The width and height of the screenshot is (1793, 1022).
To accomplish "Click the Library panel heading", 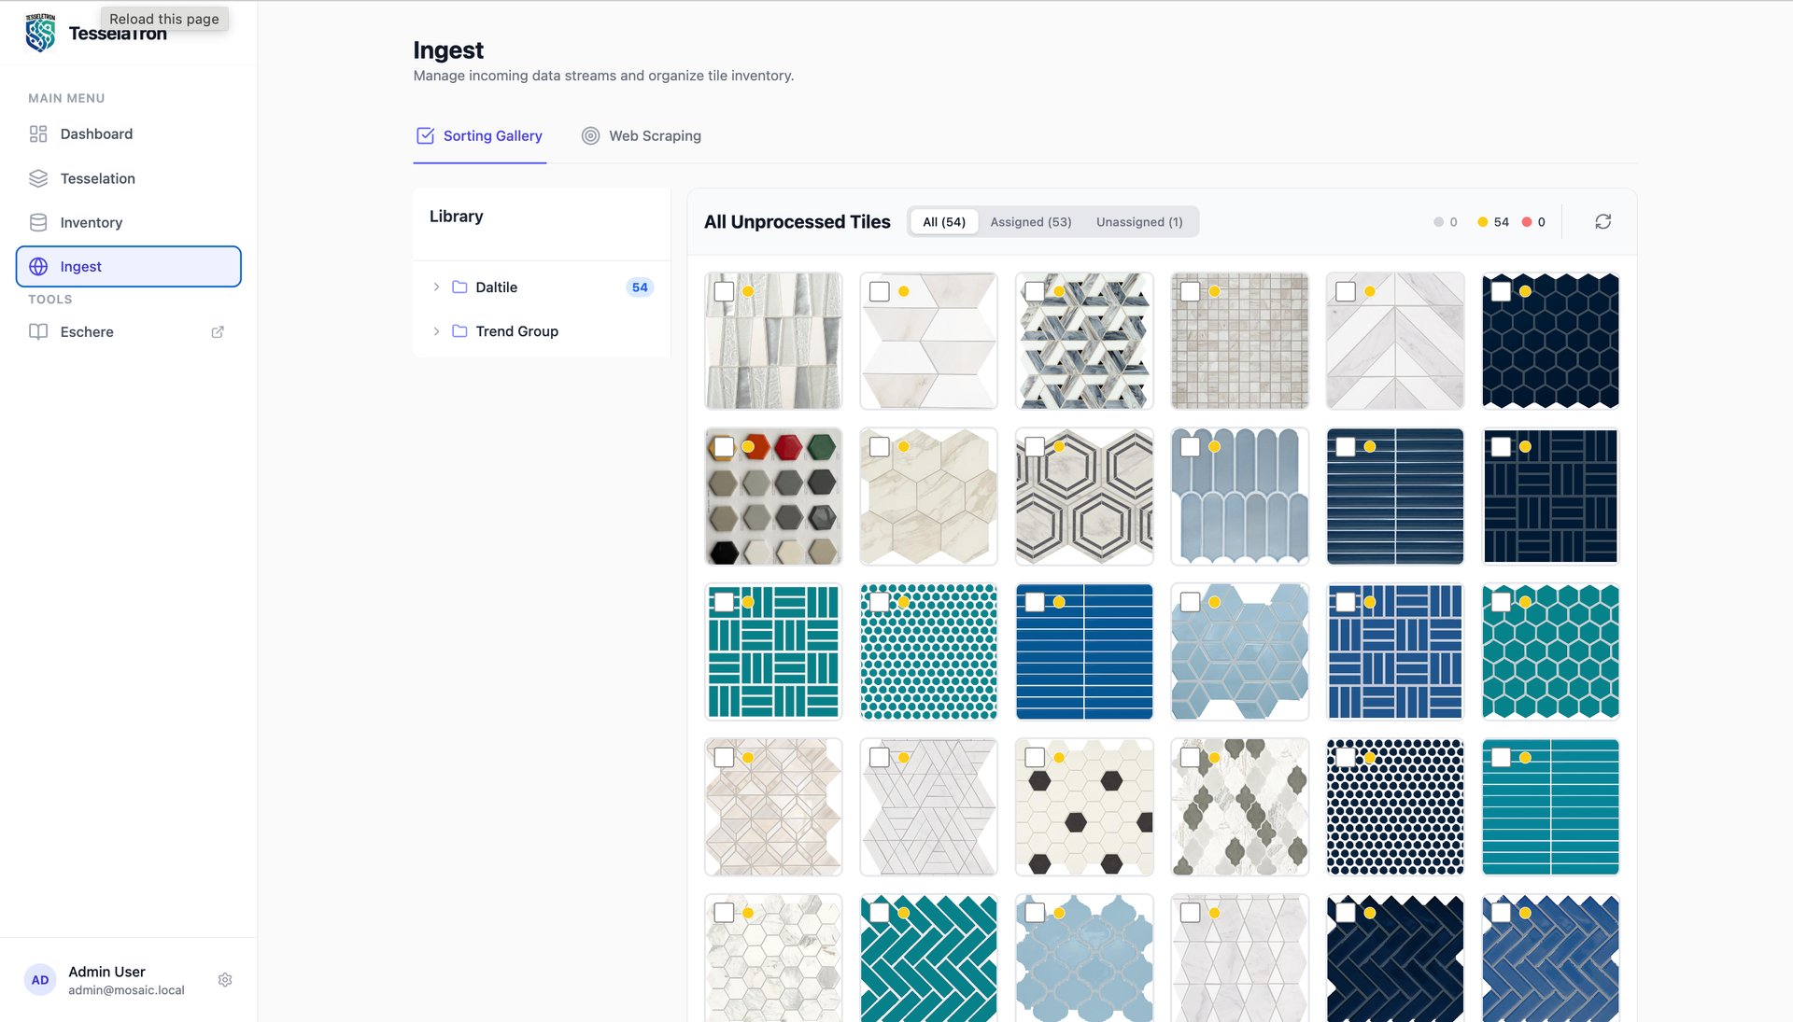I will (456, 217).
